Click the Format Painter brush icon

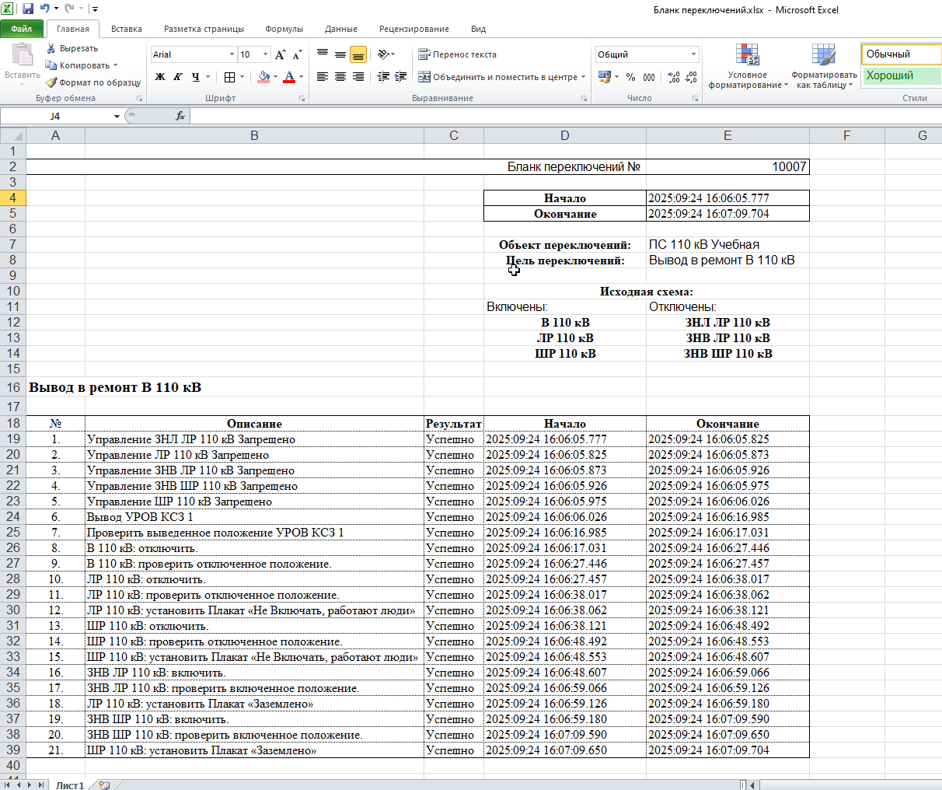51,82
